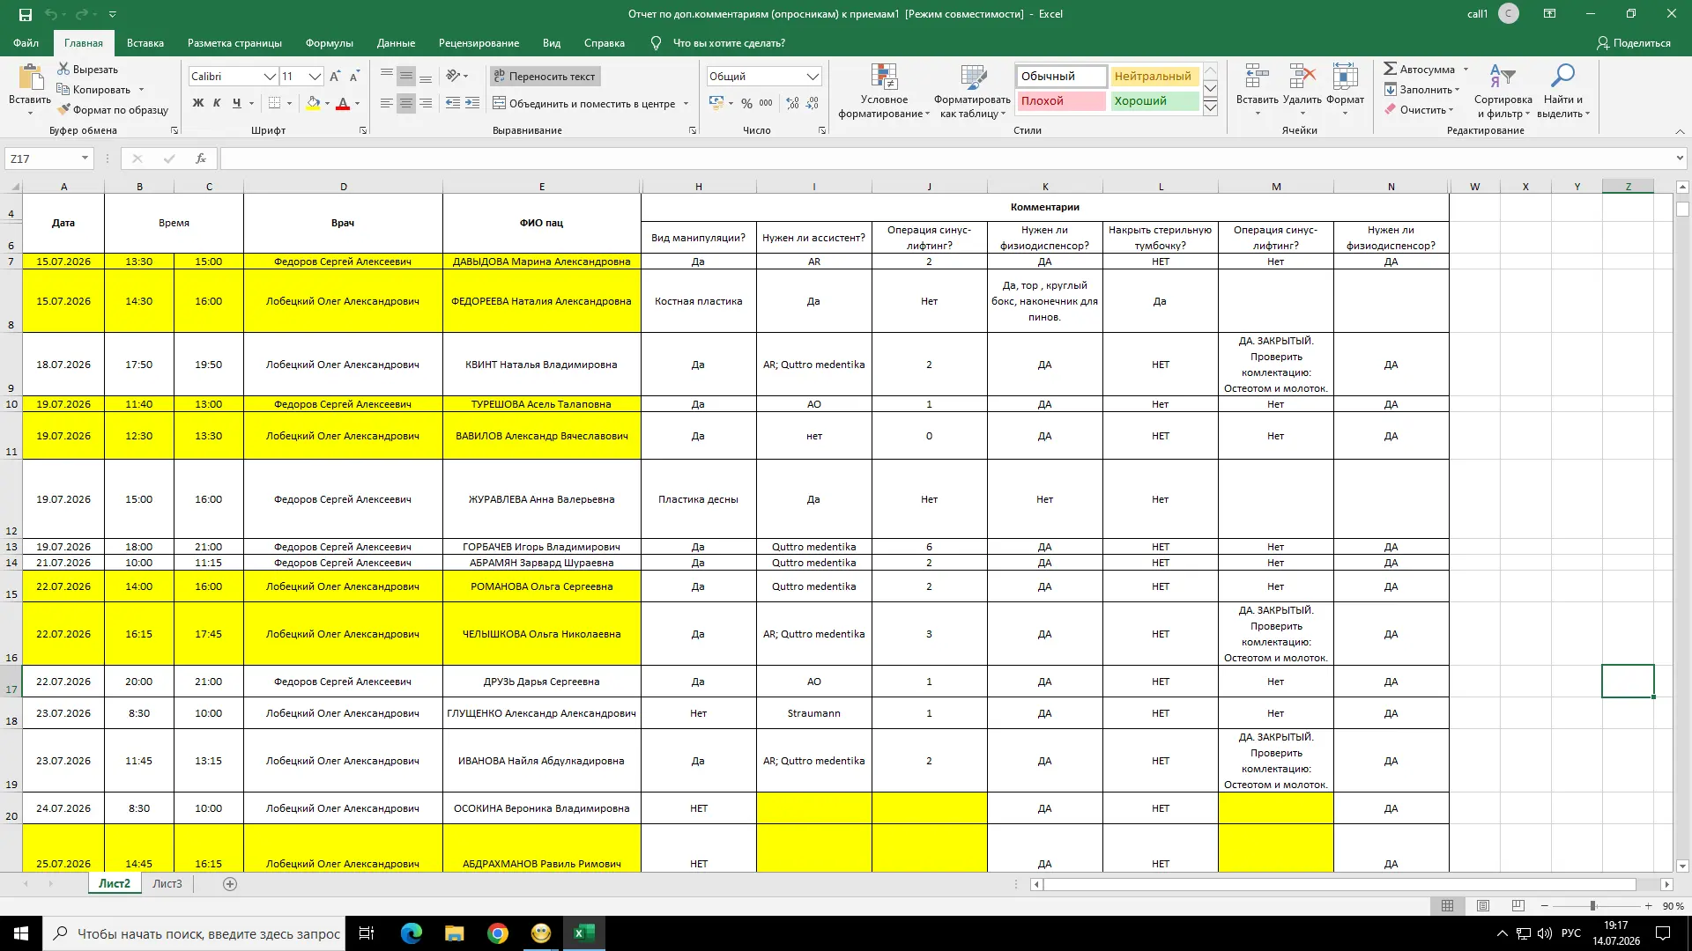Open Sort and Filter (Сортировка и фильтр)

(1503, 91)
